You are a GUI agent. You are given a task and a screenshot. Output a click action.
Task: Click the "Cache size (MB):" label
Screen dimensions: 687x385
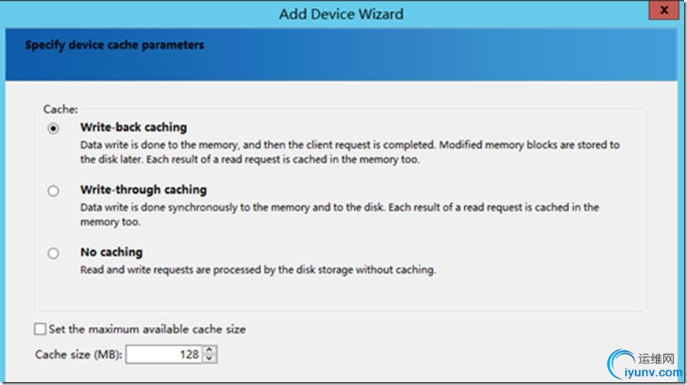click(x=77, y=355)
